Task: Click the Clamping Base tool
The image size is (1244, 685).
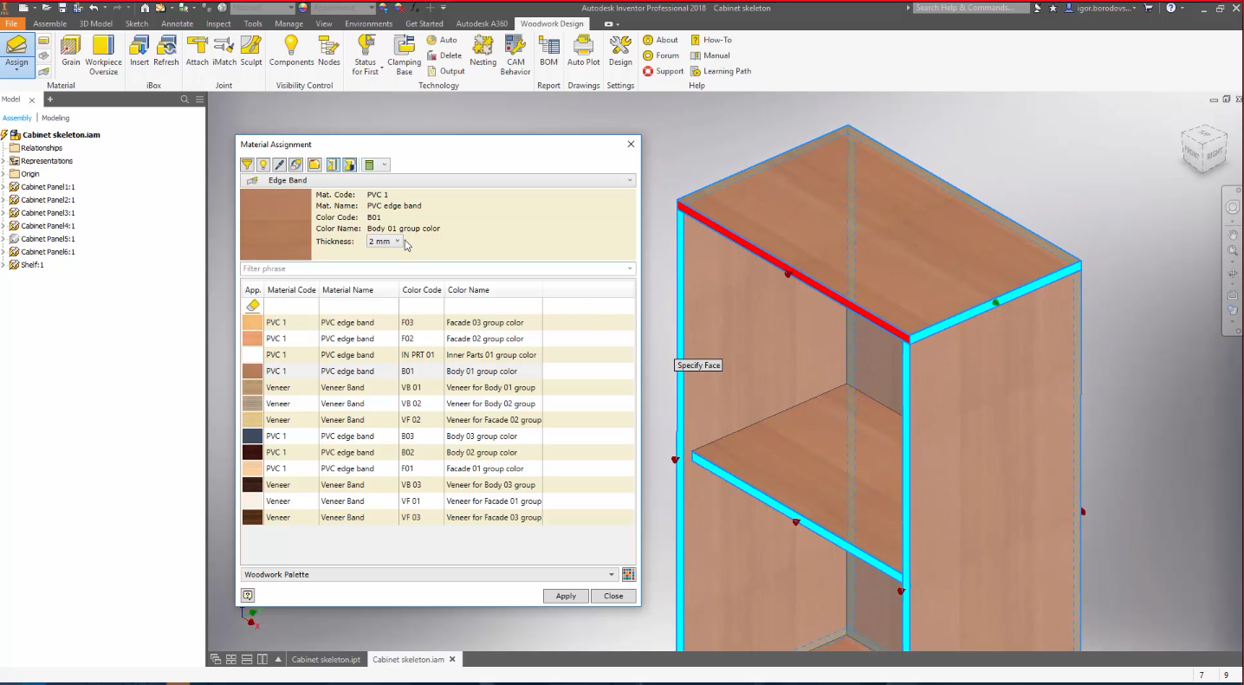Action: pos(404,55)
